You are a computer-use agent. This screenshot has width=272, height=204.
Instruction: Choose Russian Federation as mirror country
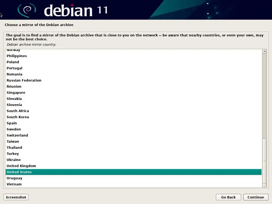[x=133, y=80]
